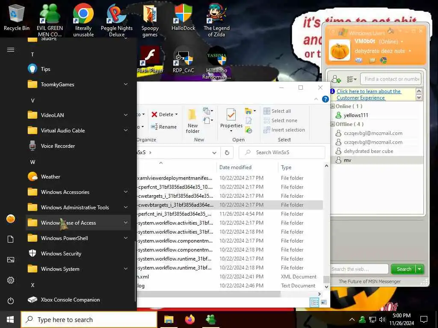Click the MSN Today globe icon
This screenshot has height=328, width=438.
[x=383, y=60]
